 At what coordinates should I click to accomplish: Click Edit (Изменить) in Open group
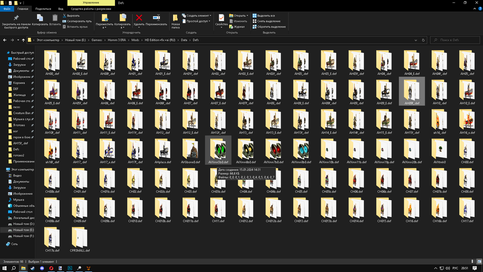pos(238,21)
